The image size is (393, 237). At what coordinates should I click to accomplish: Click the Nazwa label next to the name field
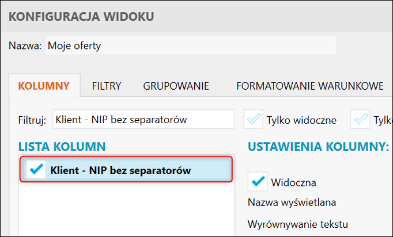point(25,45)
